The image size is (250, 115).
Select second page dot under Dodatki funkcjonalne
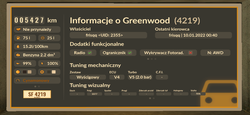(152, 59)
